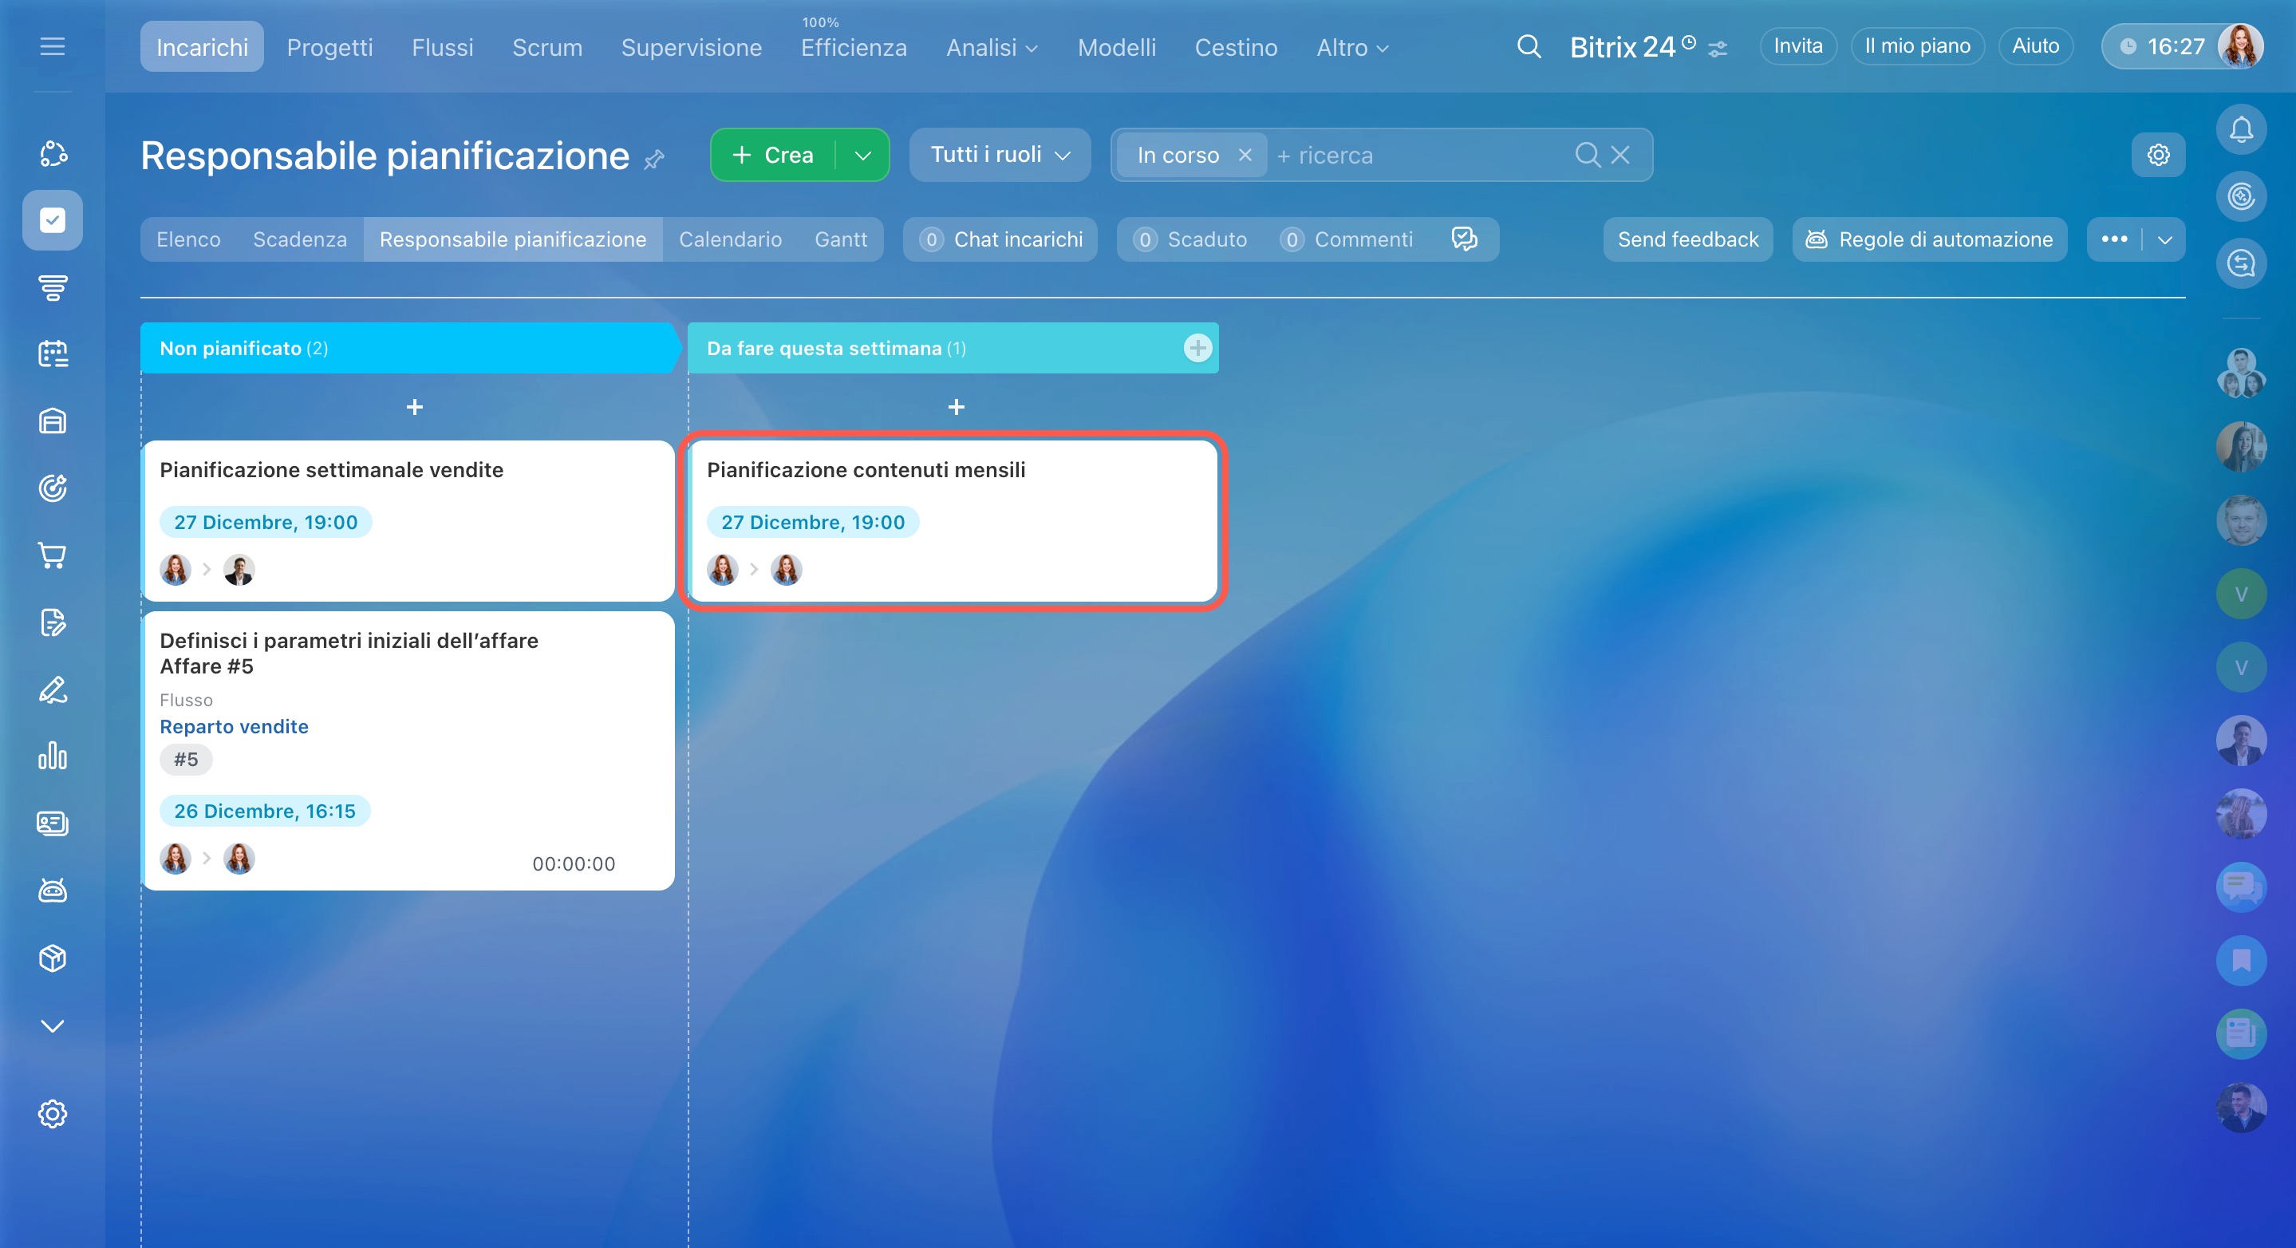Click the pin icon beside the page title
This screenshot has width=2296, height=1248.
654,160
